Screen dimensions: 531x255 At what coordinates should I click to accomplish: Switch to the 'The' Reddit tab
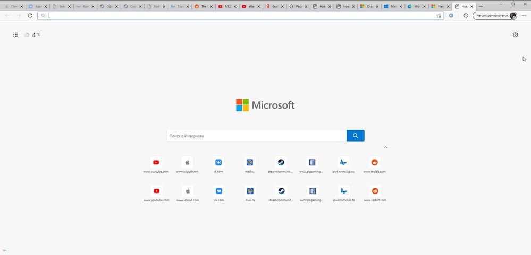tap(203, 6)
